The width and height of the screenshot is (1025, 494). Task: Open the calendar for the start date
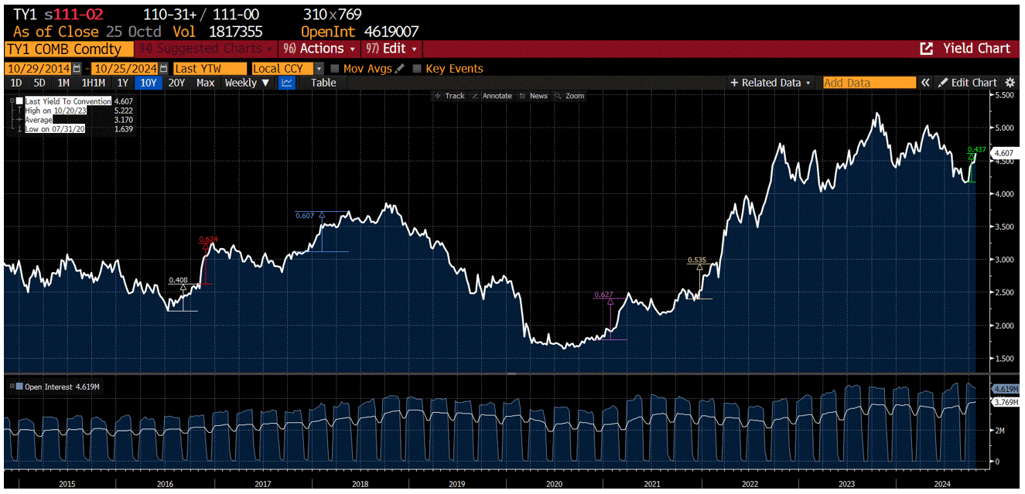(75, 68)
